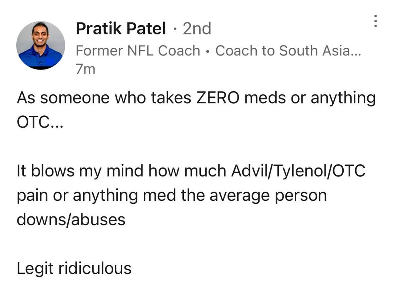This screenshot has height=297, width=400.
Task: Click the 7m post timestamp
Action: point(86,69)
